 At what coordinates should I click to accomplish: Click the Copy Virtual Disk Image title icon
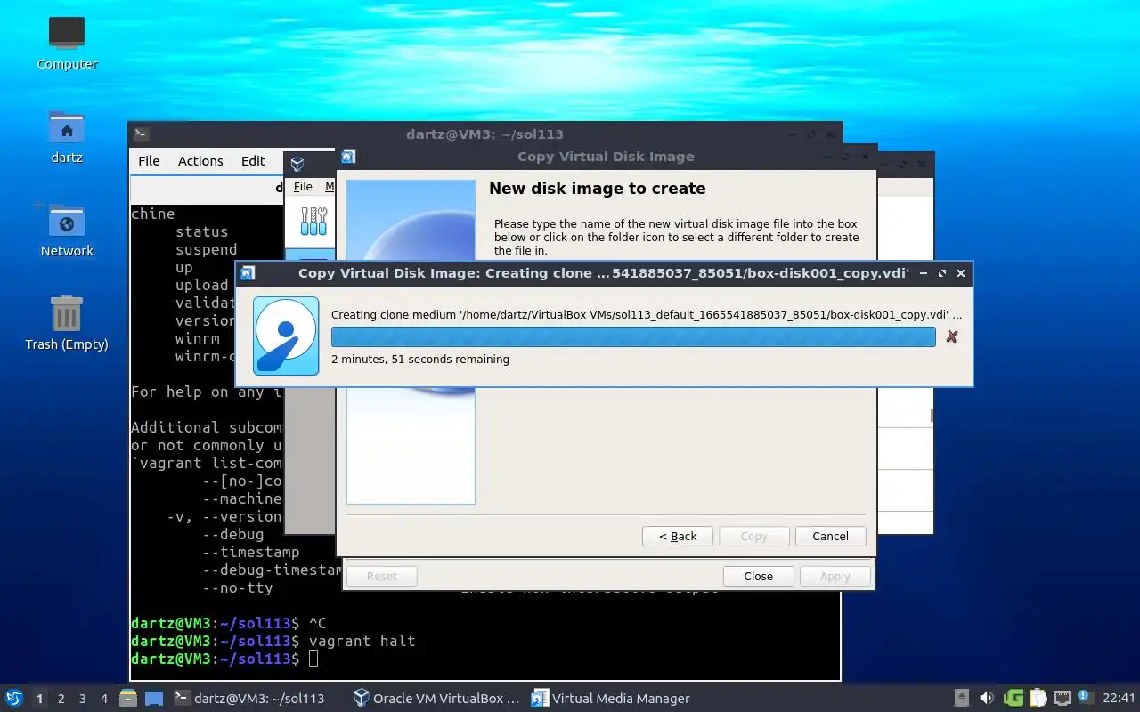coord(348,157)
